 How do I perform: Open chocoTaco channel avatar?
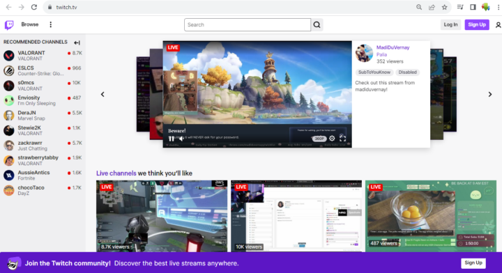[x=9, y=190]
